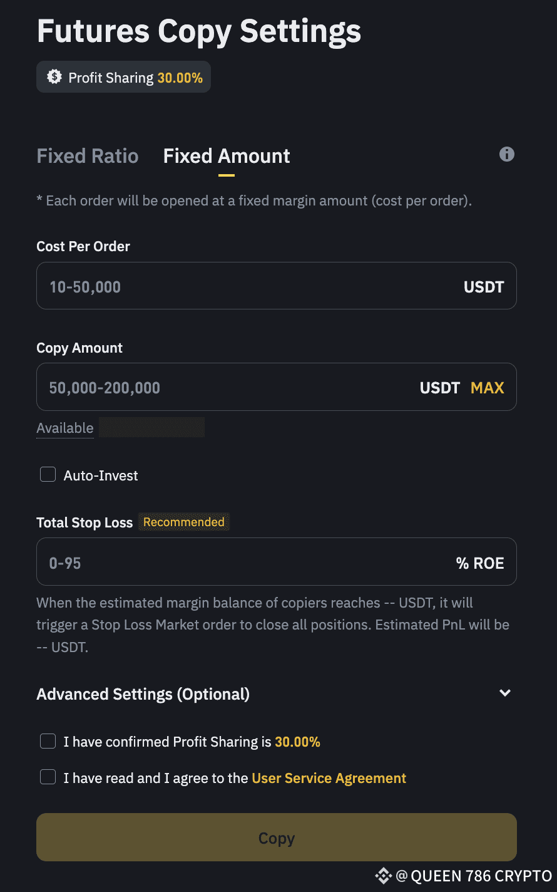Image resolution: width=557 pixels, height=892 pixels.
Task: Click the Profit Sharing dollar badge icon
Action: click(54, 78)
